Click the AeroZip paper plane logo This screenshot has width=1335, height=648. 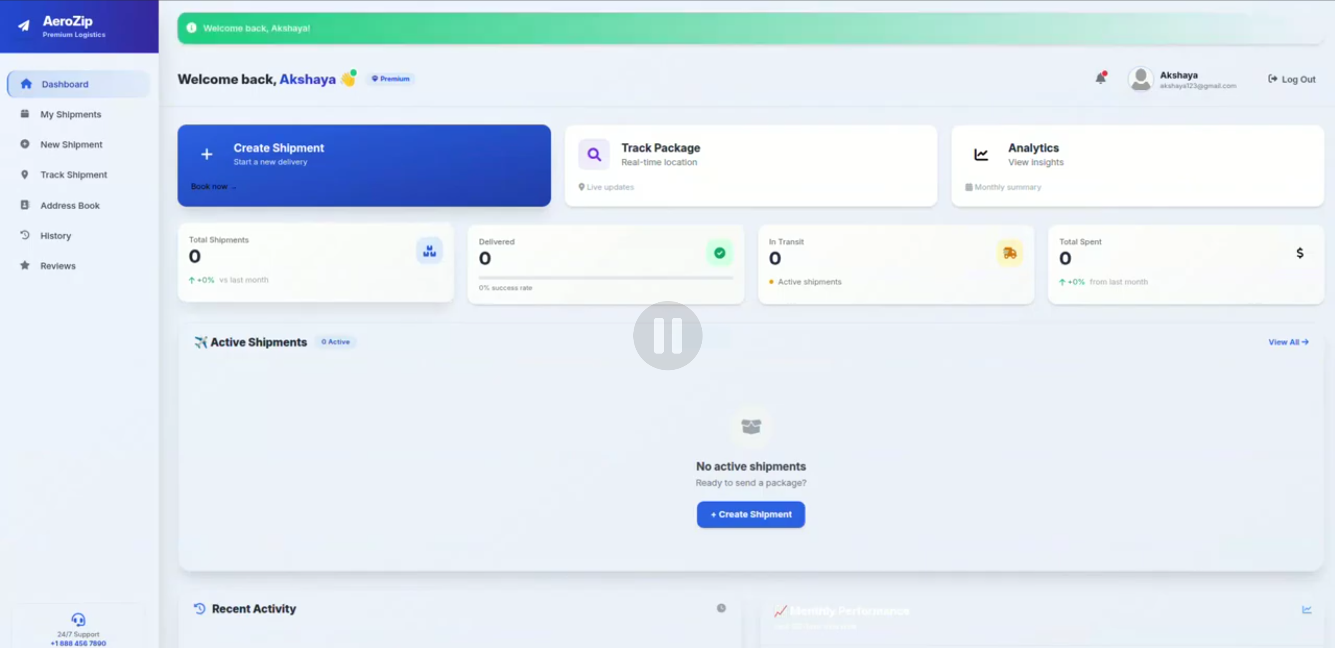24,25
